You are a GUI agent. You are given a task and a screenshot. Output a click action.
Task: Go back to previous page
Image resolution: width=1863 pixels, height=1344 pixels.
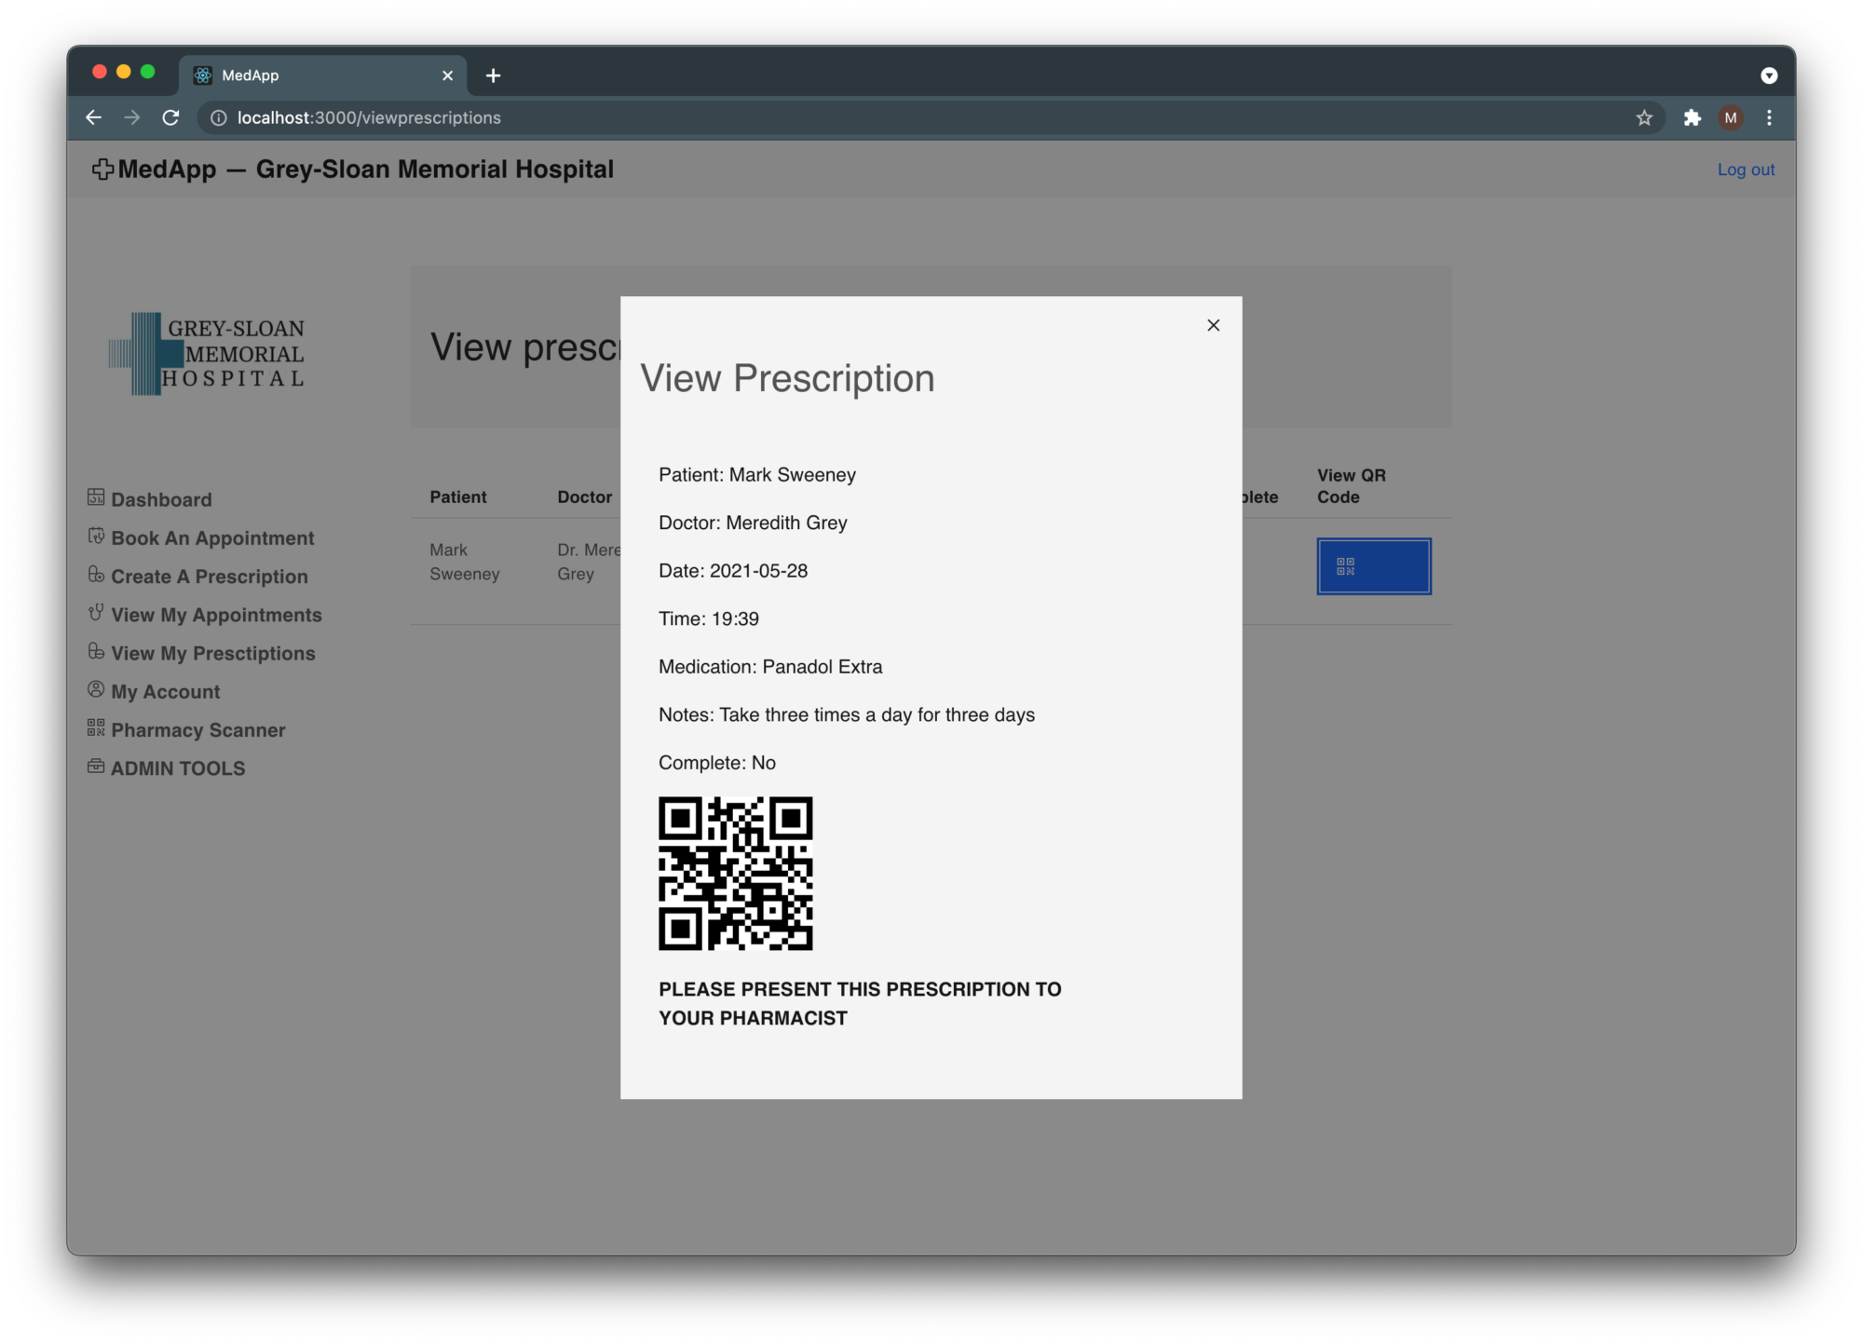click(x=93, y=117)
